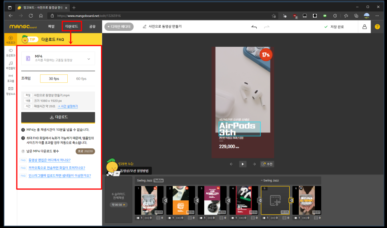Open transition icon after slide 1
This screenshot has width=387, height=228.
pyautogui.click(x=165, y=200)
